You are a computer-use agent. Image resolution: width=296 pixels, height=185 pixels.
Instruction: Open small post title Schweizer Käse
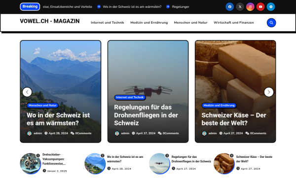(x=254, y=159)
